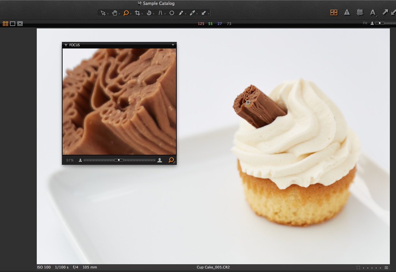396x272 pixels.
Task: Open the brush tool options arrow
Action: pyautogui.click(x=186, y=14)
